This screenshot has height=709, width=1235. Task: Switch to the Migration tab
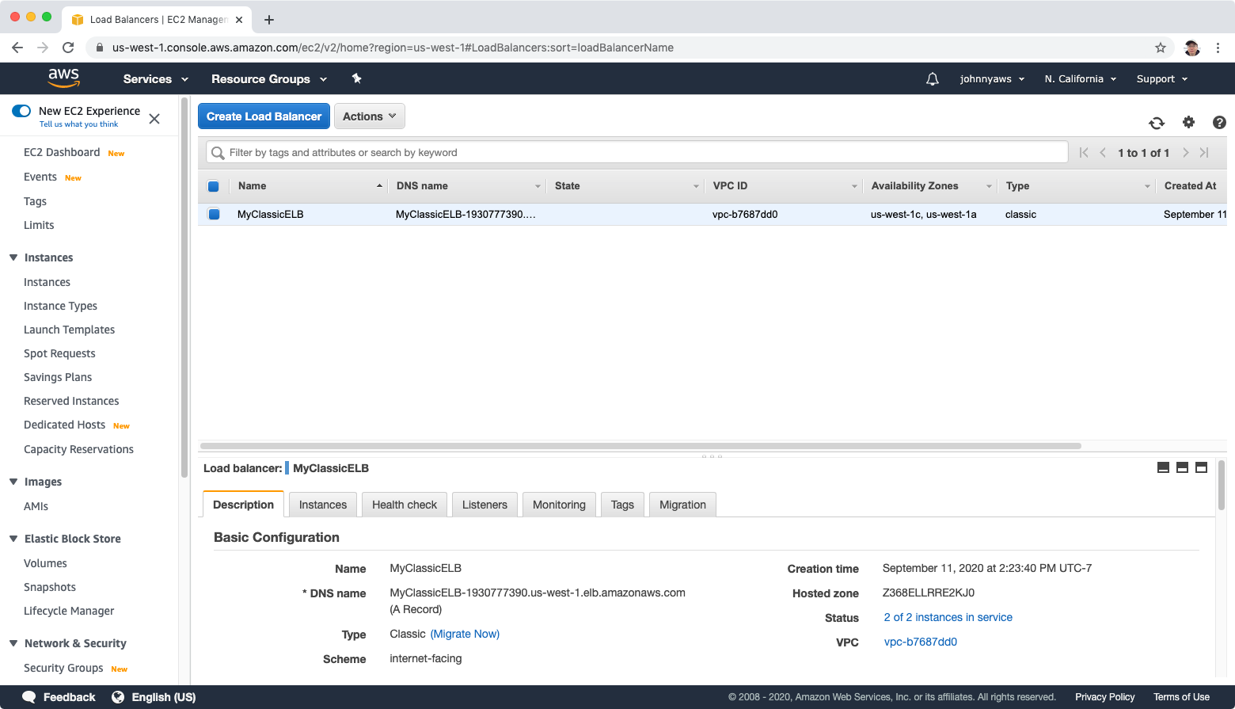point(682,505)
